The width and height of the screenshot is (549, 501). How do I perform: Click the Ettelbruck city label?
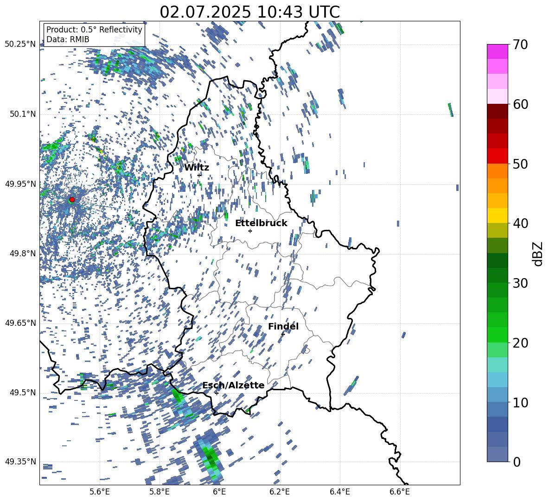click(x=261, y=223)
